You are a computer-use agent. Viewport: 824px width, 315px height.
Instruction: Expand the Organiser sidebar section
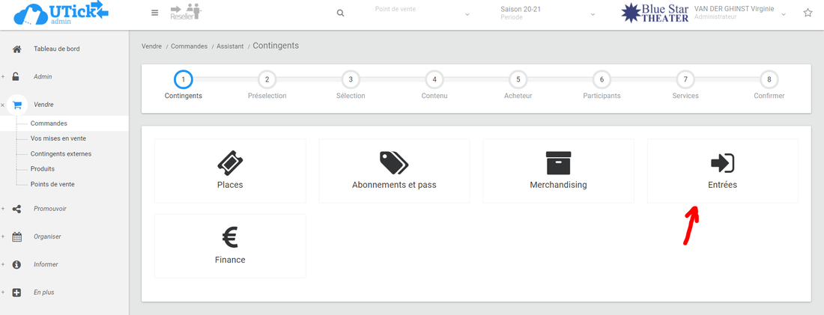(x=47, y=236)
